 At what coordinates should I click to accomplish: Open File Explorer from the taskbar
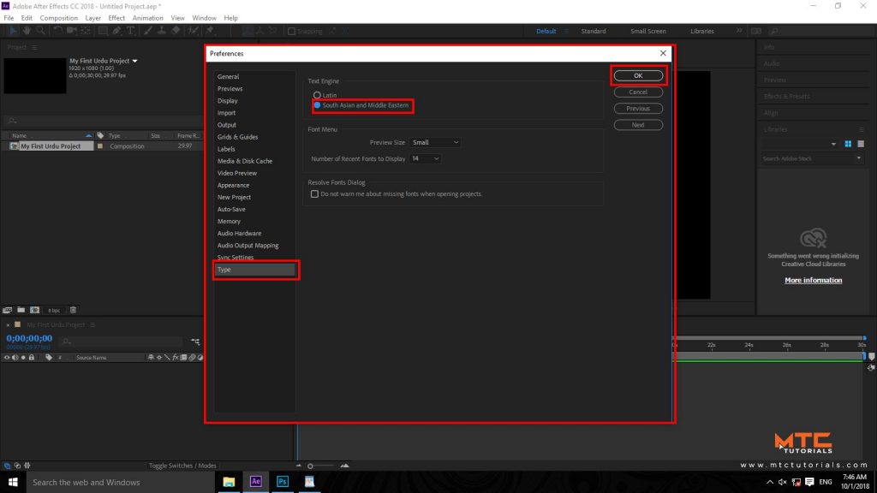(229, 482)
